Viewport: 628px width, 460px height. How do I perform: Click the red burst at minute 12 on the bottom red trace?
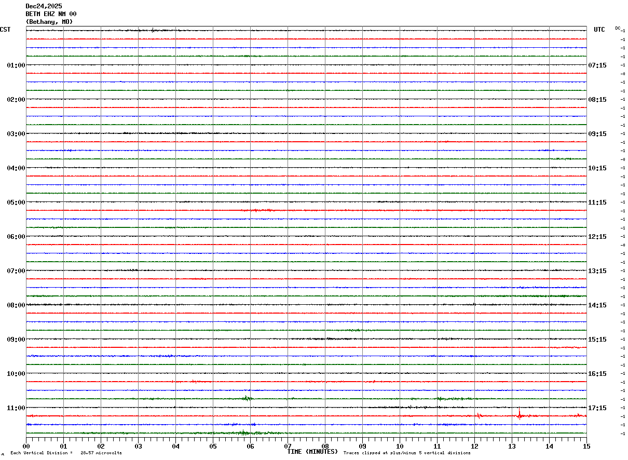coord(479,415)
